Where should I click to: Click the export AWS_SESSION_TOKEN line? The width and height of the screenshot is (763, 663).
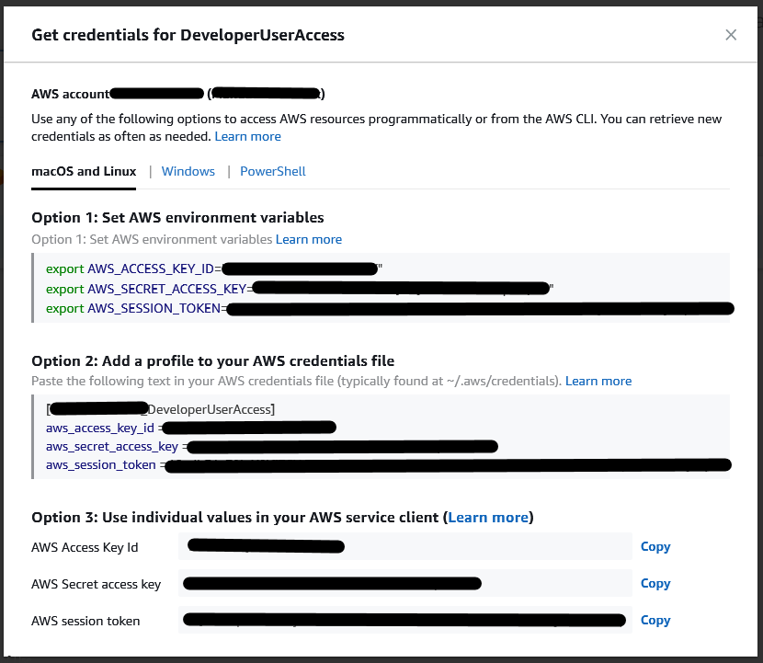pos(390,309)
